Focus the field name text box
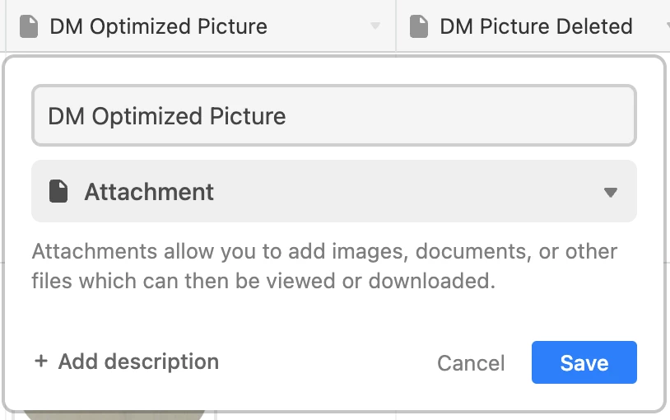 click(x=333, y=115)
